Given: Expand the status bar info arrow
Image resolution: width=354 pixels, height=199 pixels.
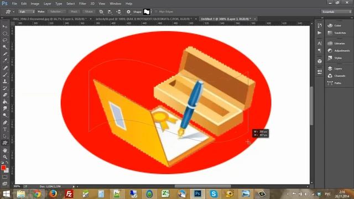Looking at the screenshot, I should [x=74, y=187].
